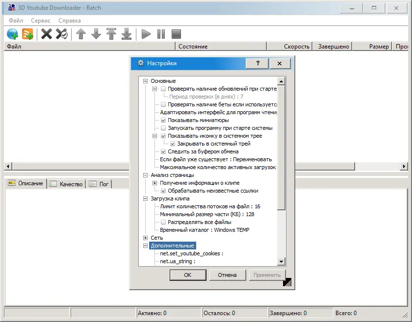The image size is (412, 322).
Task: Click the add URL globe icon
Action: (x=12, y=34)
